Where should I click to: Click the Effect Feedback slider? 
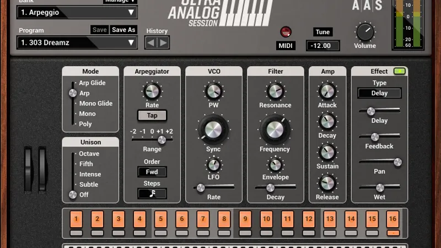[x=379, y=137]
